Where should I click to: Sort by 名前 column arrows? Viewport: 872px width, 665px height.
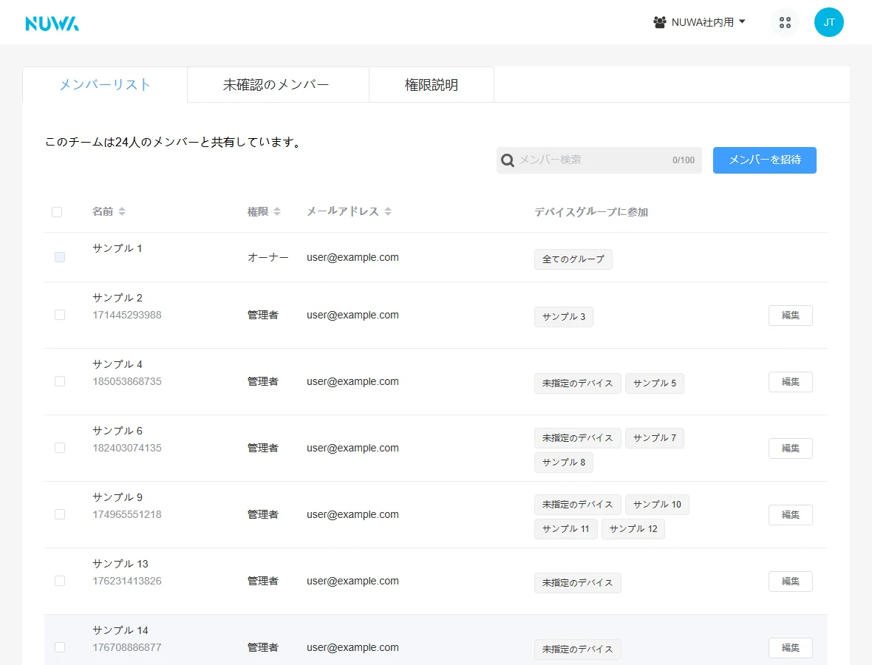click(x=122, y=211)
